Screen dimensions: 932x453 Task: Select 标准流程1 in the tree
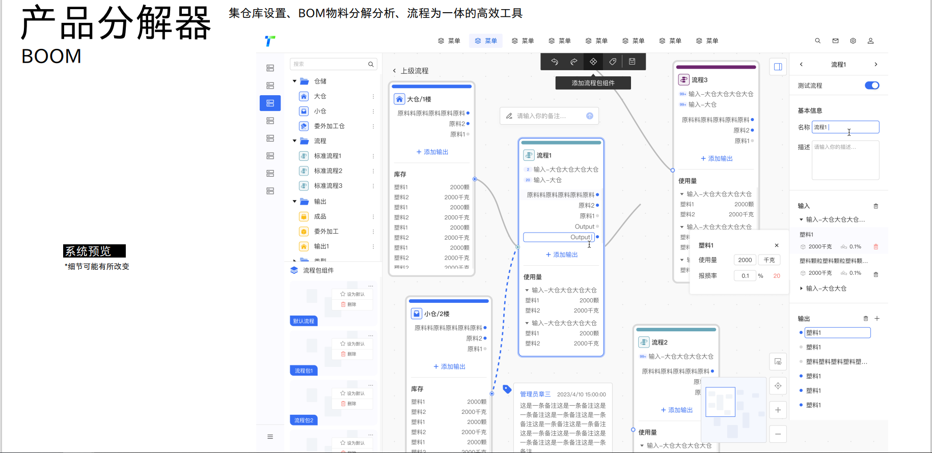pyautogui.click(x=327, y=156)
